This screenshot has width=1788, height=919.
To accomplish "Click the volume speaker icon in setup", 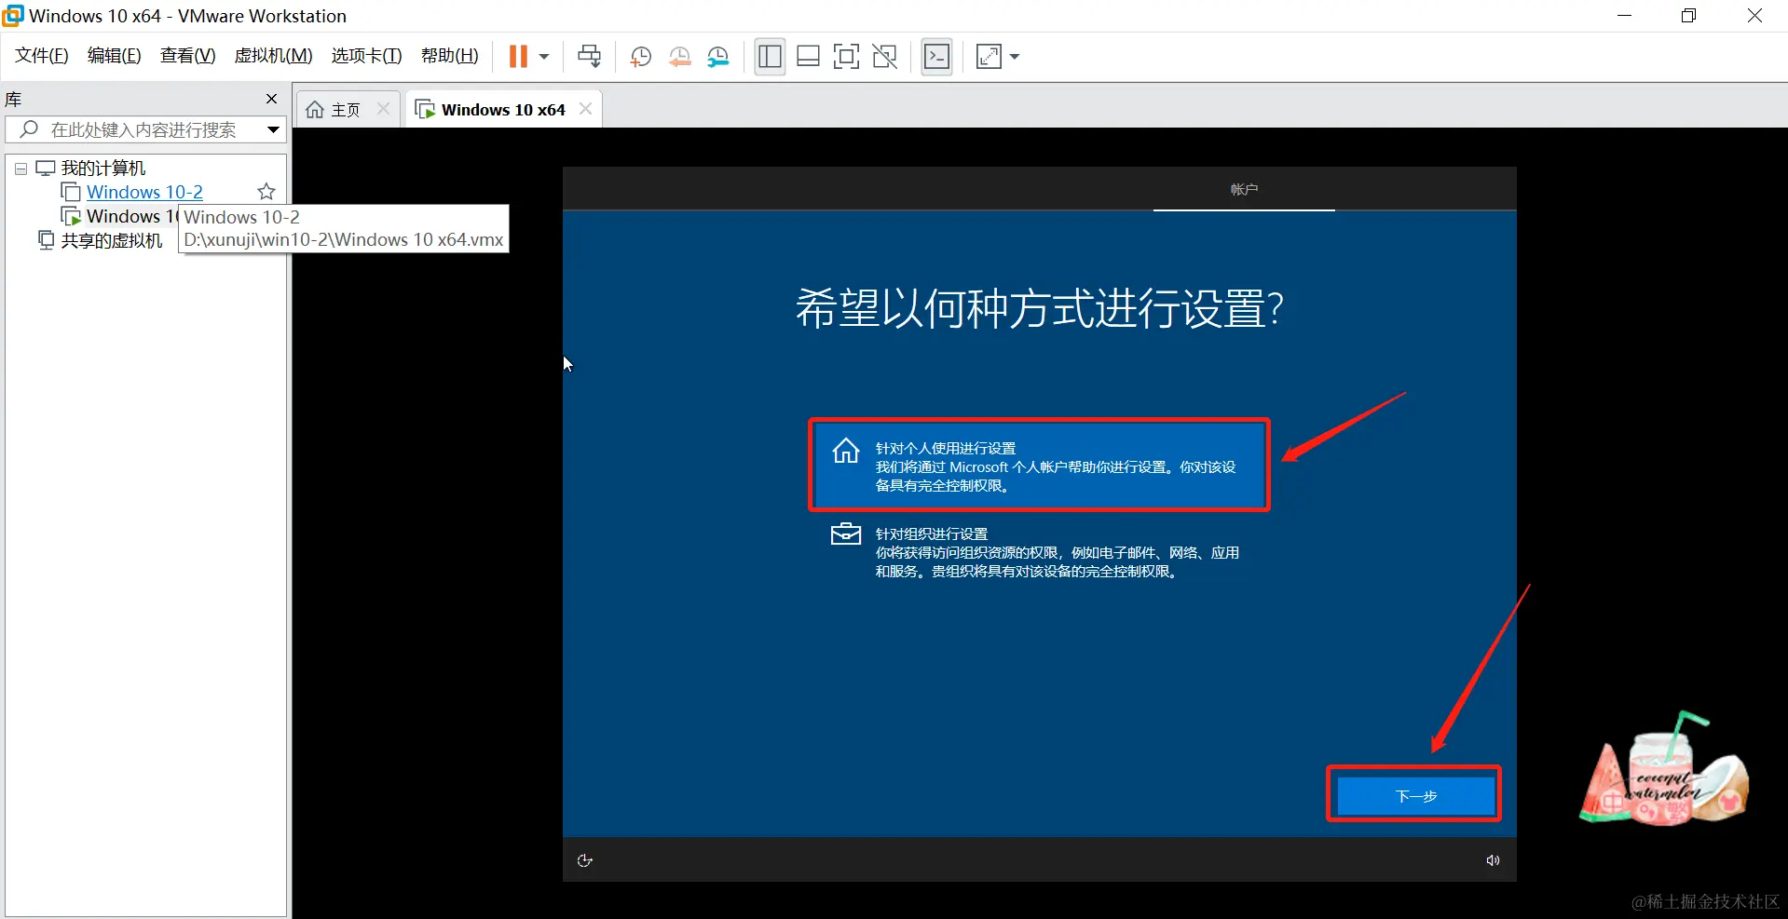I will coord(1493,860).
